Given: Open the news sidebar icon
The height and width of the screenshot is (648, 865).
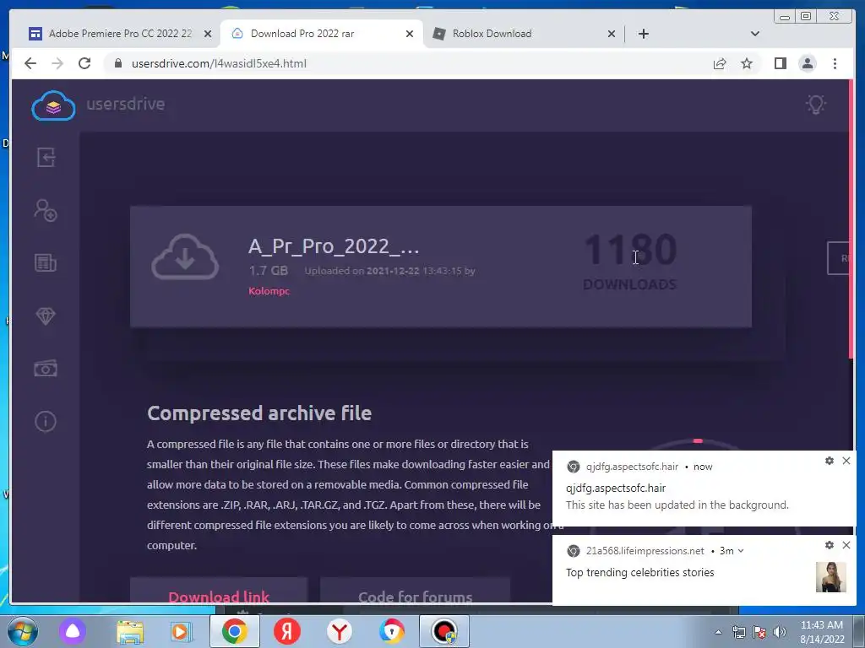Looking at the screenshot, I should pos(46,263).
